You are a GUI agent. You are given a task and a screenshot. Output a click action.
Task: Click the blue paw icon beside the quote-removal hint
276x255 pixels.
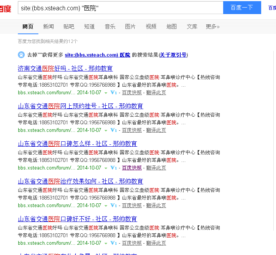[x=21, y=55]
